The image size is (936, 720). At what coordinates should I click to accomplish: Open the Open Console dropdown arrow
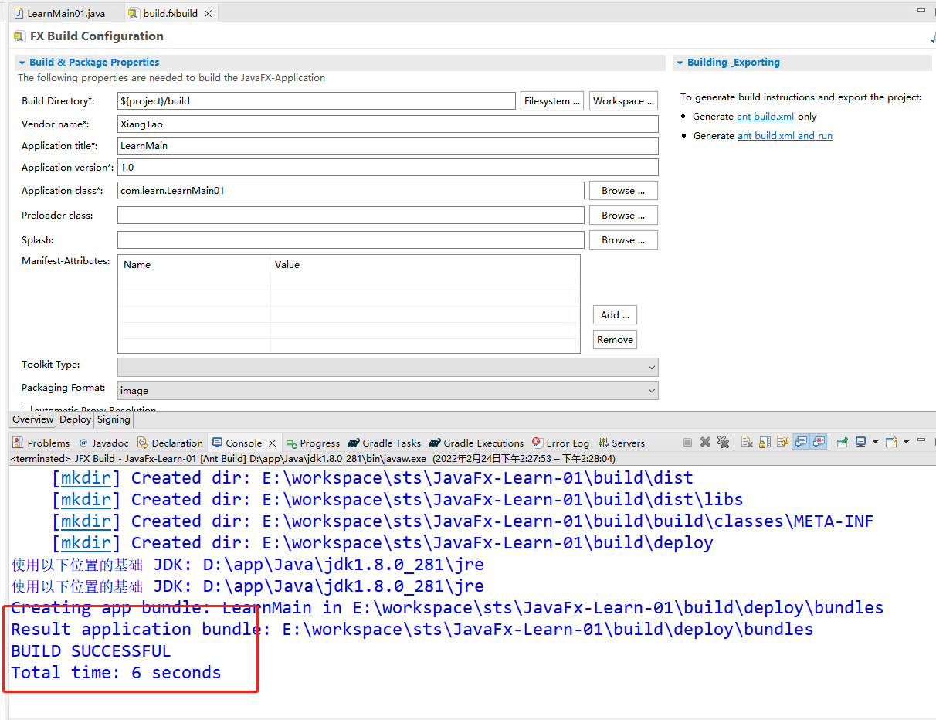click(905, 442)
